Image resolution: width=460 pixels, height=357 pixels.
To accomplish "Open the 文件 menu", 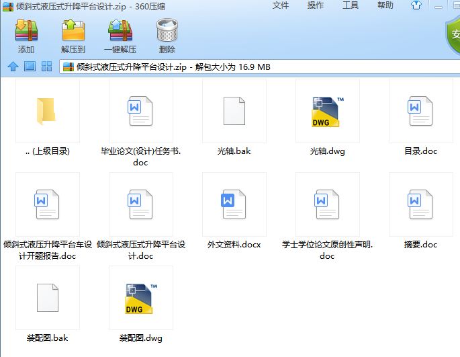I will click(x=281, y=5).
